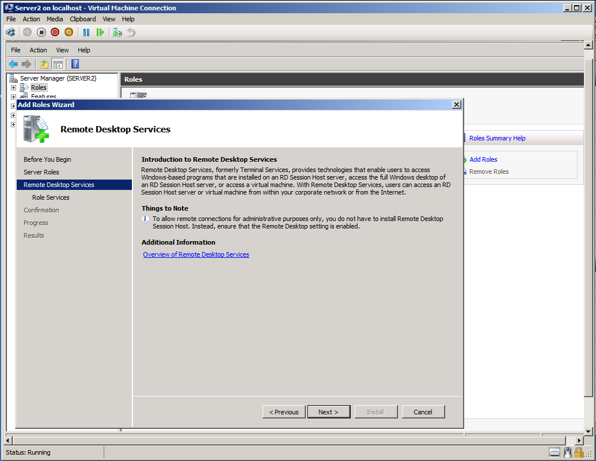Click the wizard's server with plus icon
Viewport: 596px width, 461px height.
[x=36, y=129]
